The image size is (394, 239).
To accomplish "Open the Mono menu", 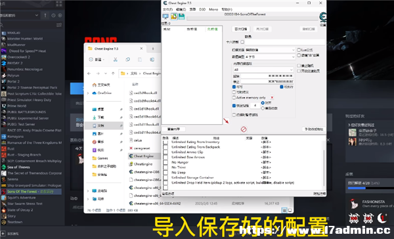I will tap(213, 9).
